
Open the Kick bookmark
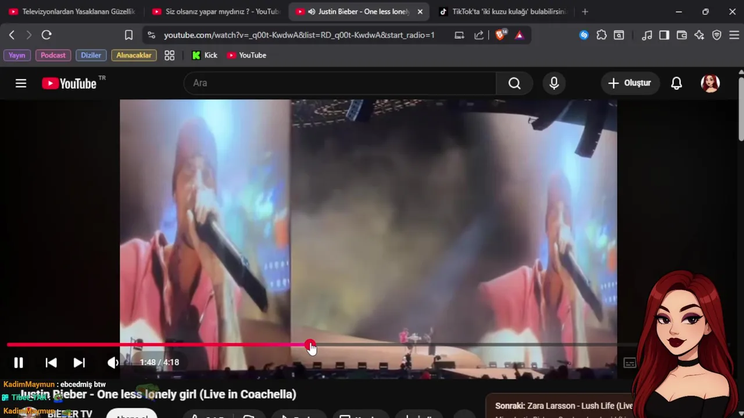coord(205,55)
